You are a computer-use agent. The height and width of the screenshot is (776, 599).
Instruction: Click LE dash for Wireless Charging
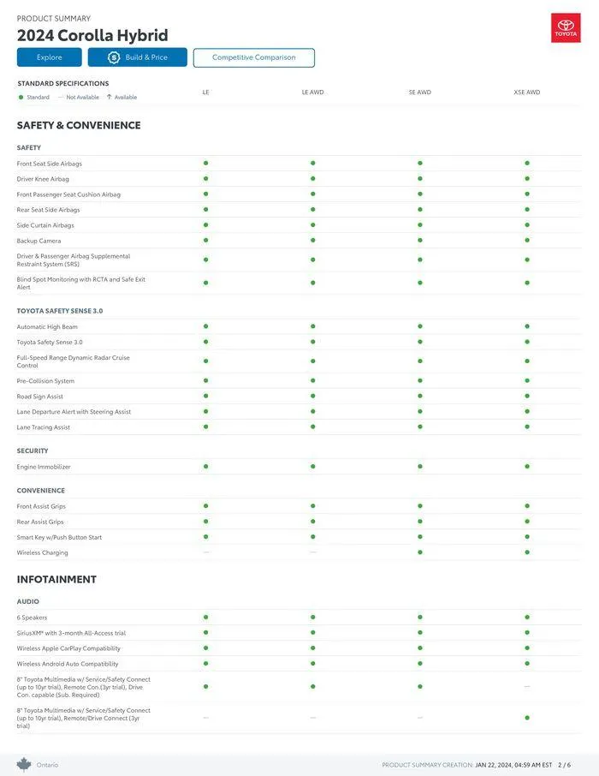206,552
